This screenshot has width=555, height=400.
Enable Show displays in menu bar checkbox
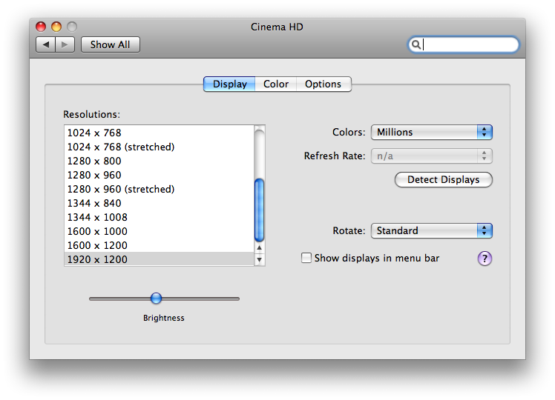[306, 258]
